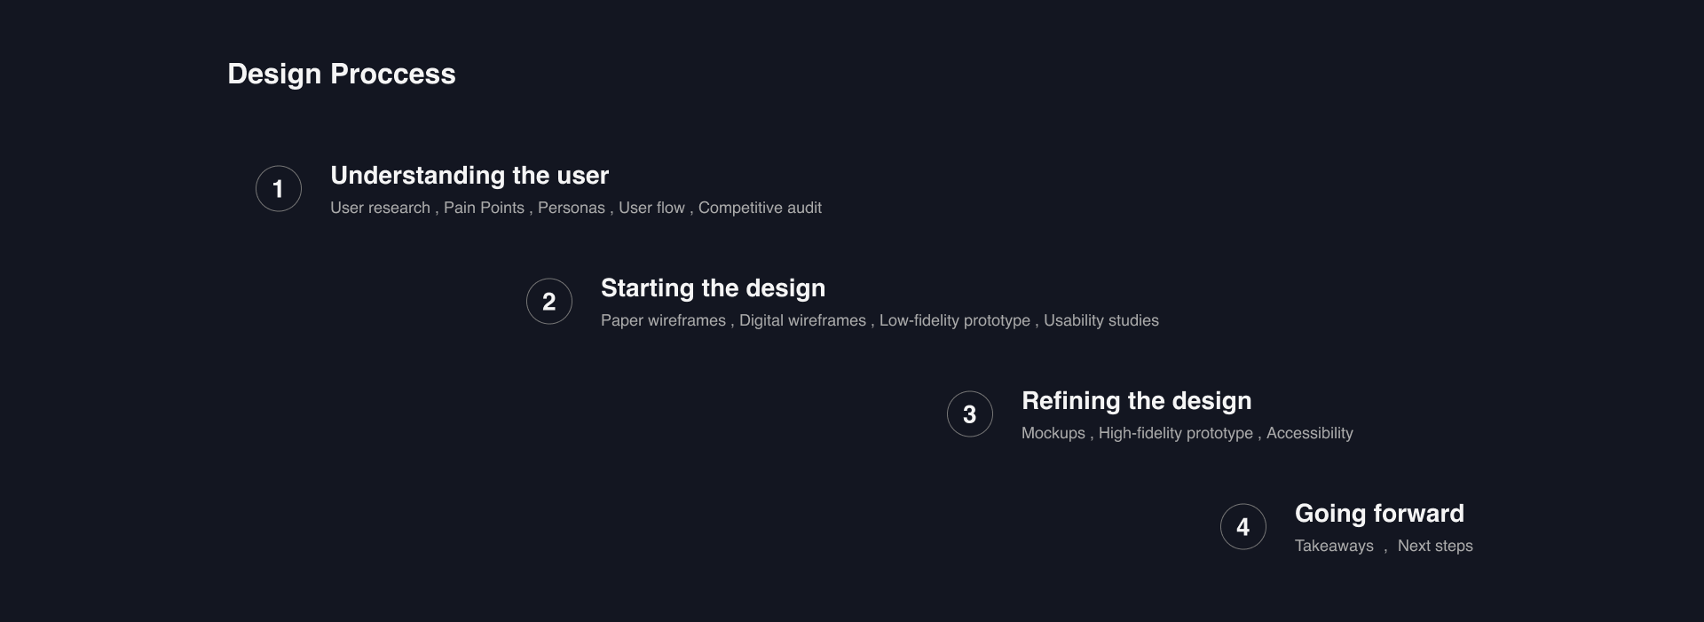Select High-fidelity prototype text
This screenshot has width=1704, height=622.
click(1176, 433)
